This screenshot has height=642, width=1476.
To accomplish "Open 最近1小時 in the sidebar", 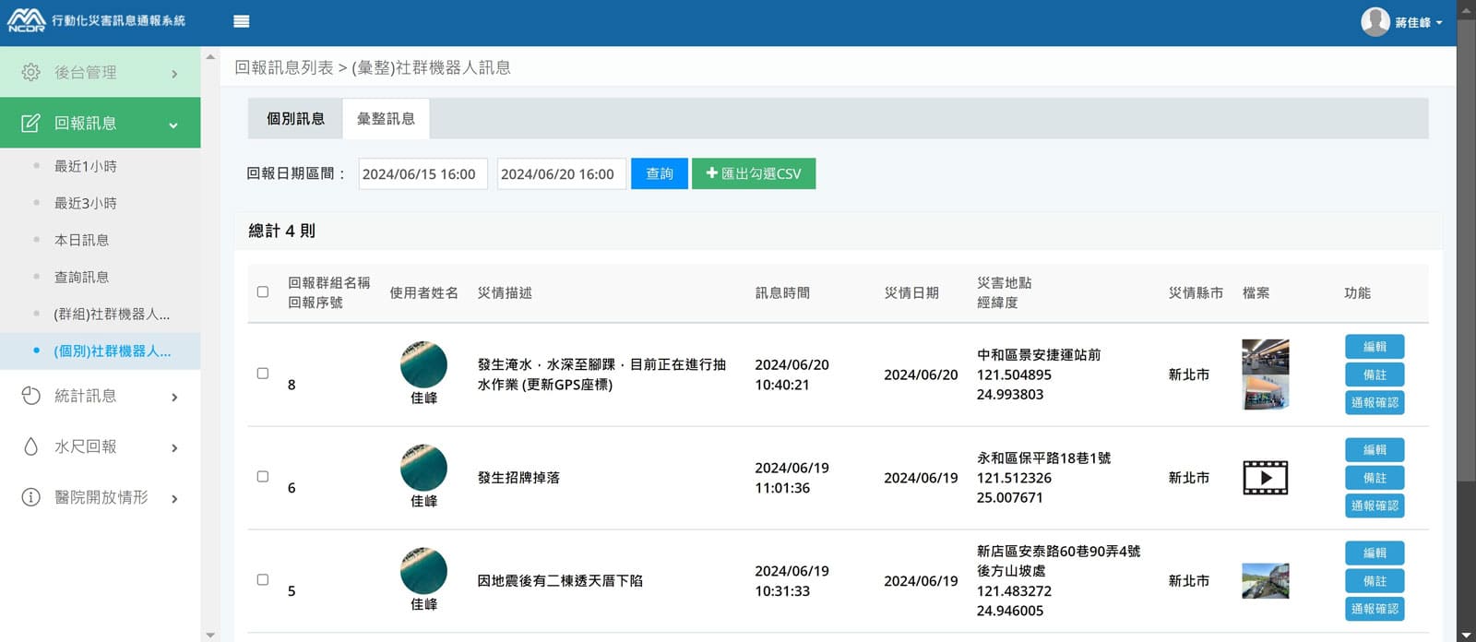I will (x=86, y=166).
